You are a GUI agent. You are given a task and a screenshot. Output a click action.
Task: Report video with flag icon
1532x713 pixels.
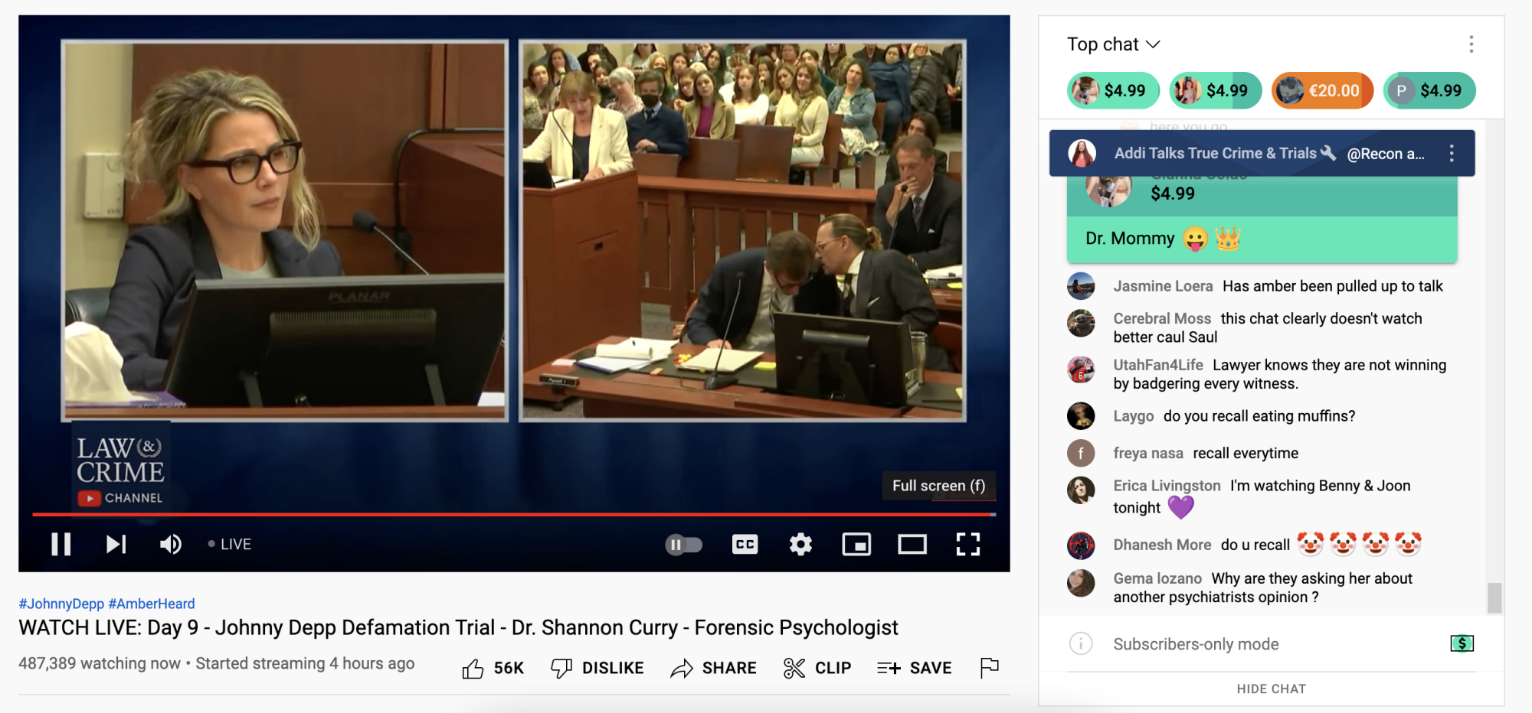[x=990, y=668]
